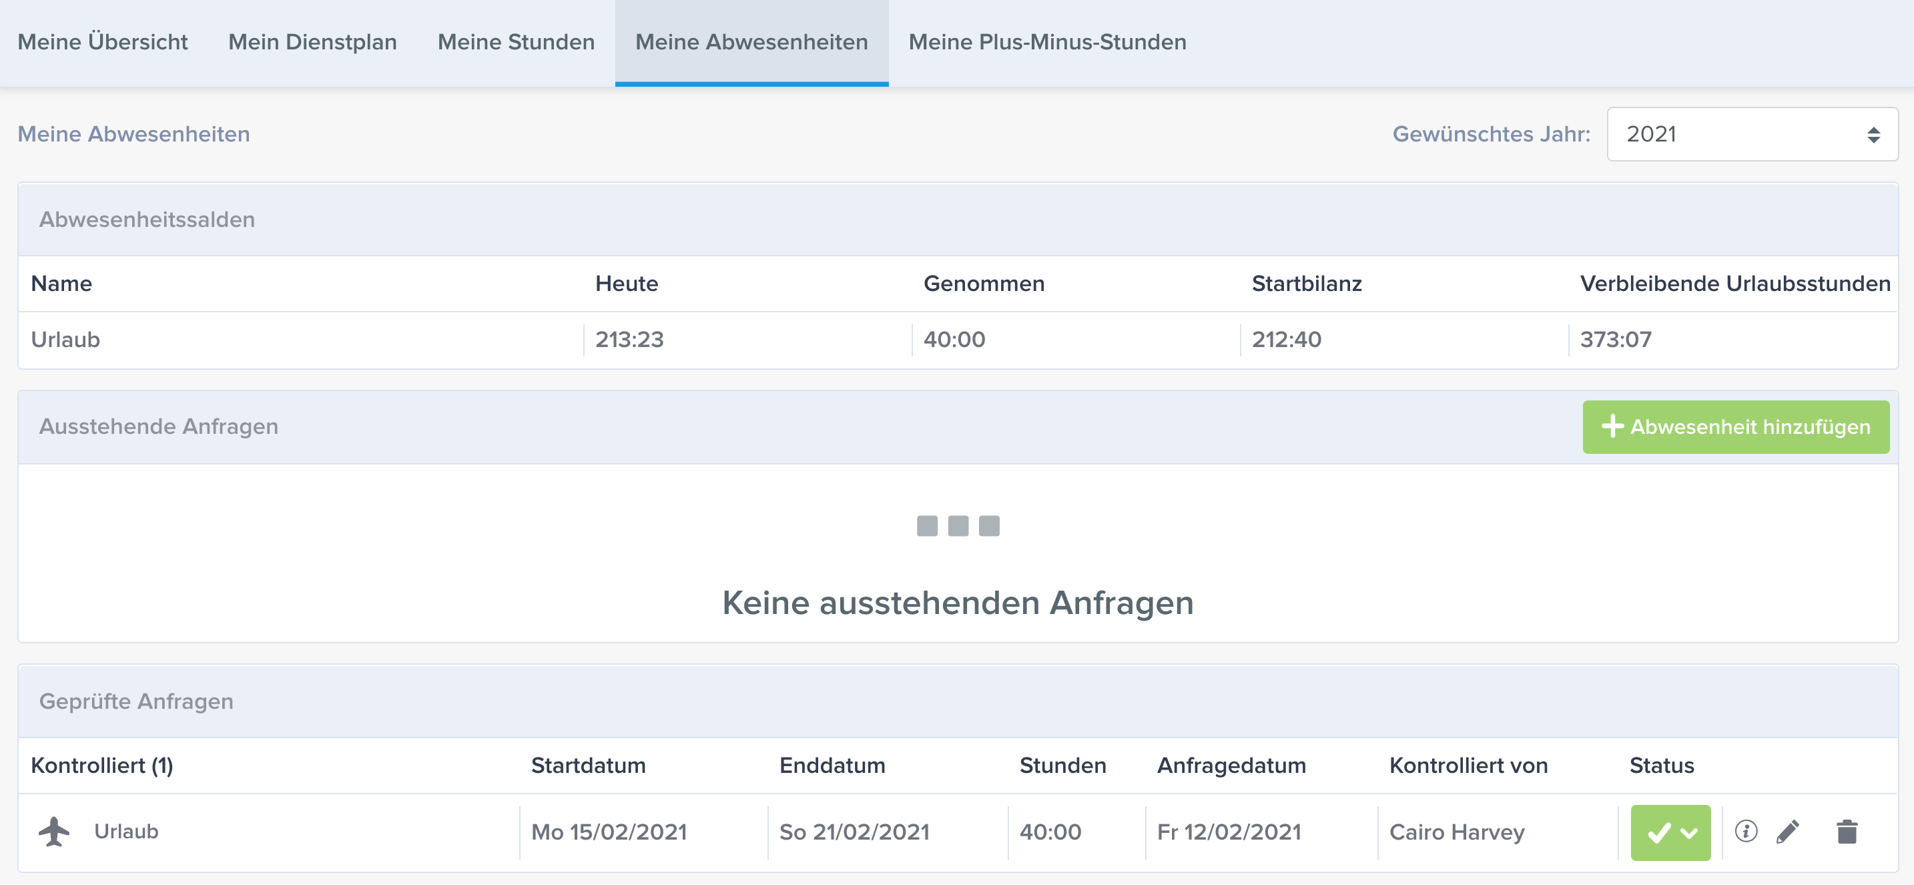
Task: Open the Meine Stunden tab
Action: point(516,42)
